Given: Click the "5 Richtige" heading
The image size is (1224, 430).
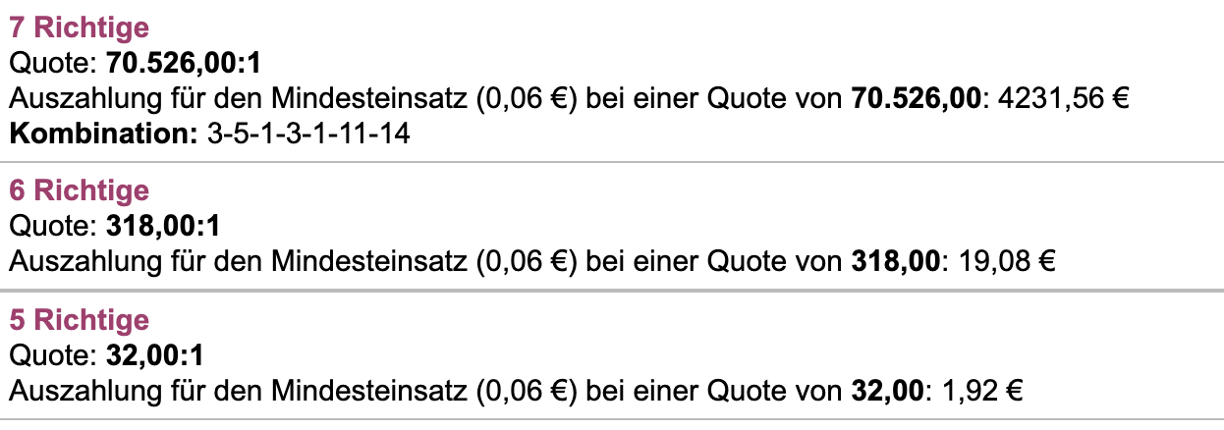Looking at the screenshot, I should (x=79, y=320).
